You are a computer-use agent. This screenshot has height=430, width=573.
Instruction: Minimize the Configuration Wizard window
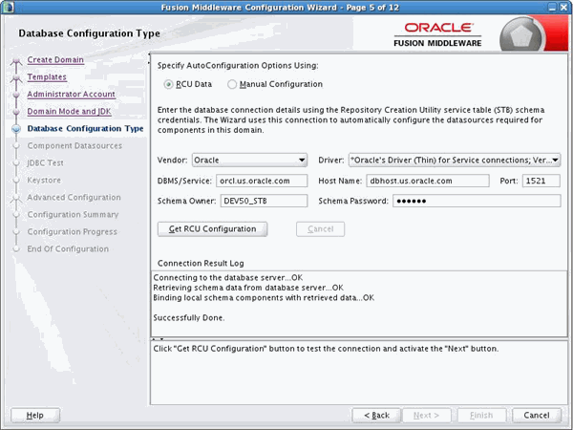[x=552, y=8]
